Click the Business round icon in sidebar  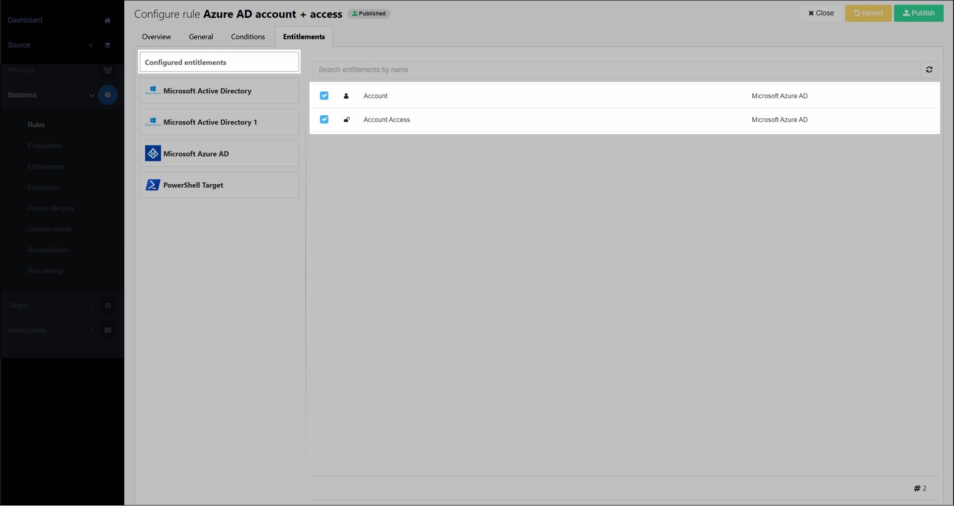click(107, 95)
